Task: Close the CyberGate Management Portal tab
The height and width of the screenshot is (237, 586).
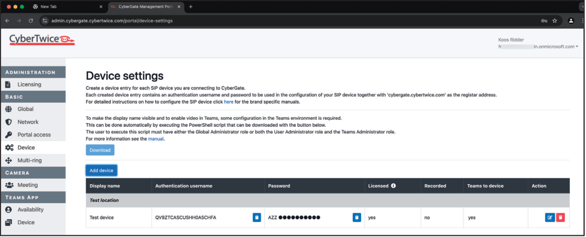Action: pos(178,7)
